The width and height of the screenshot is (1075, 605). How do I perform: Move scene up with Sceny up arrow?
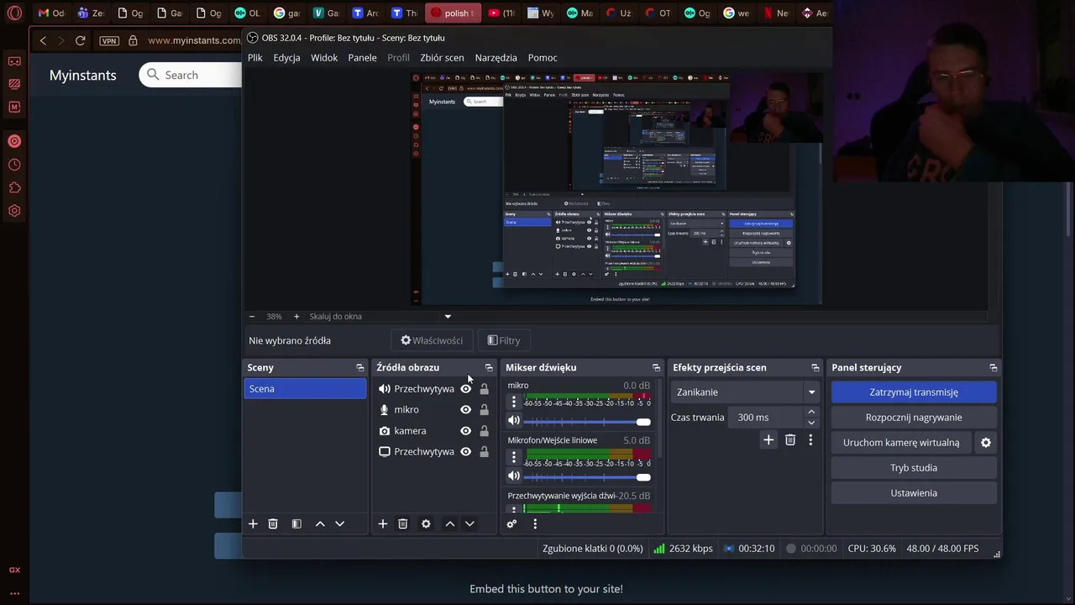[x=320, y=523]
